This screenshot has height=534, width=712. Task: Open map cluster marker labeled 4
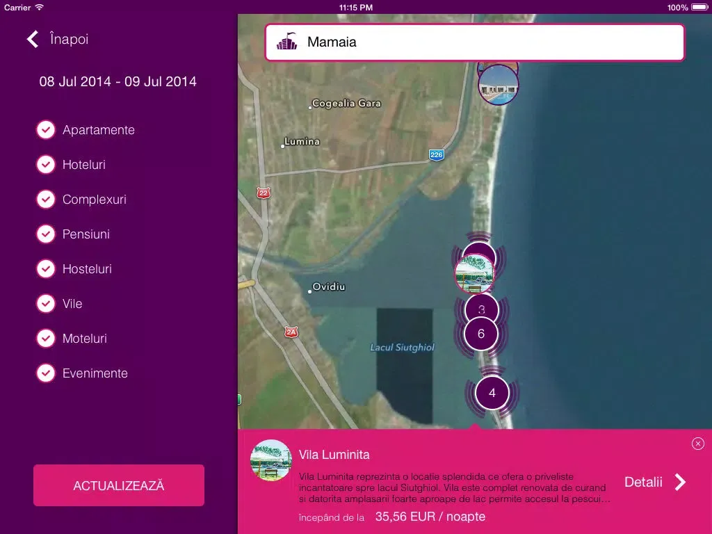coord(492,393)
